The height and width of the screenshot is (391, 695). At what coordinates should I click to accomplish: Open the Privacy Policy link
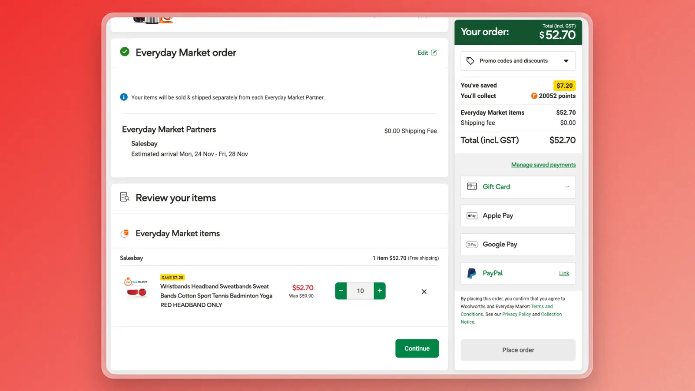click(x=516, y=314)
